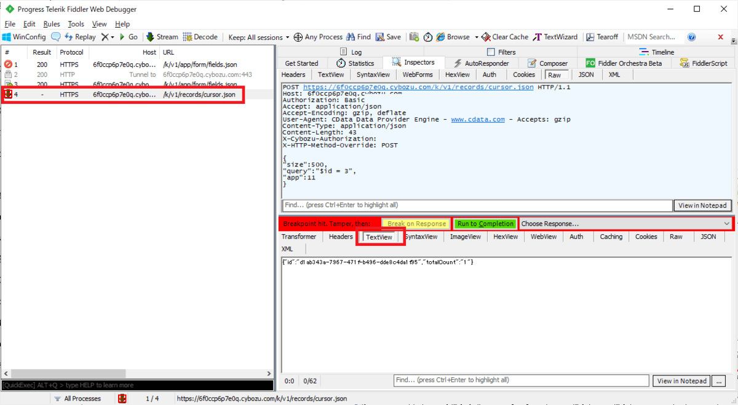This screenshot has width=738, height=405.
Task: Tearoff the inspectors panel
Action: point(603,37)
